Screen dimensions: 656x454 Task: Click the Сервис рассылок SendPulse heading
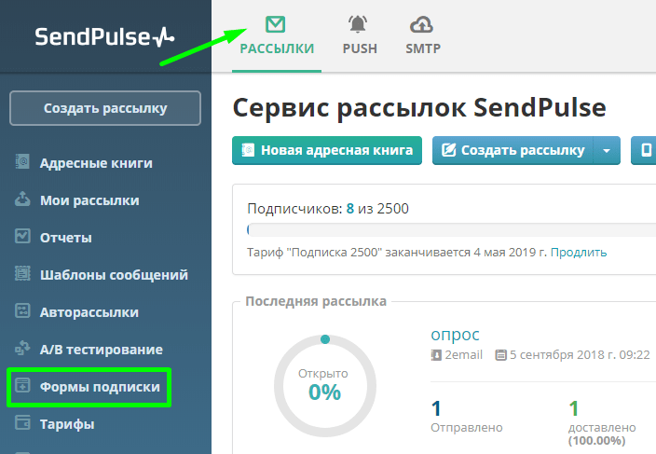[x=419, y=108]
